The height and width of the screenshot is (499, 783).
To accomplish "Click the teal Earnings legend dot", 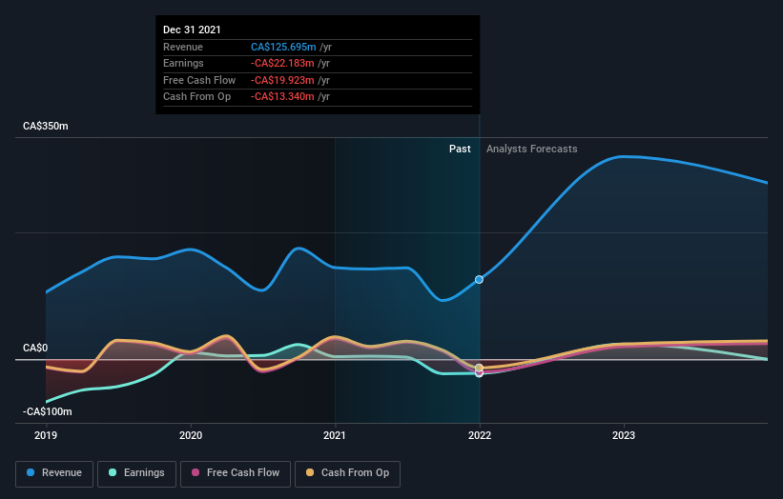I will 113,472.
